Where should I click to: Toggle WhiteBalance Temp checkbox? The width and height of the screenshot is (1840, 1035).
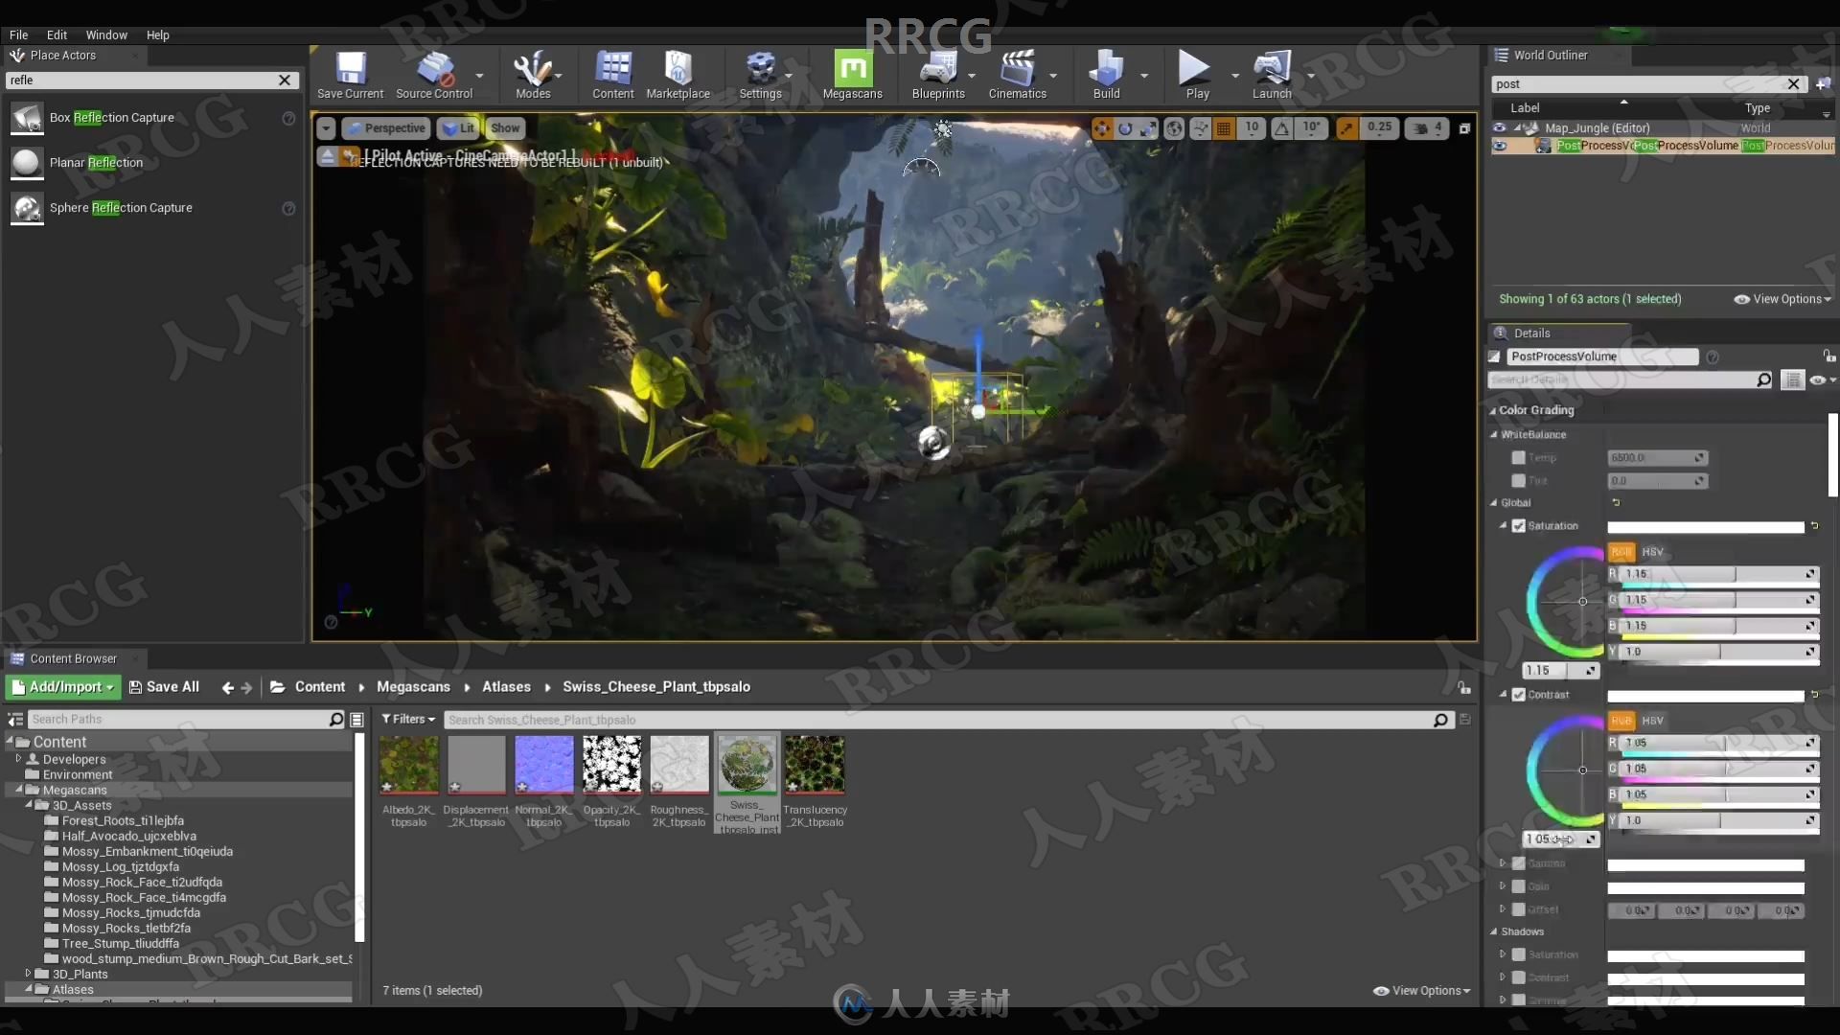click(x=1518, y=457)
